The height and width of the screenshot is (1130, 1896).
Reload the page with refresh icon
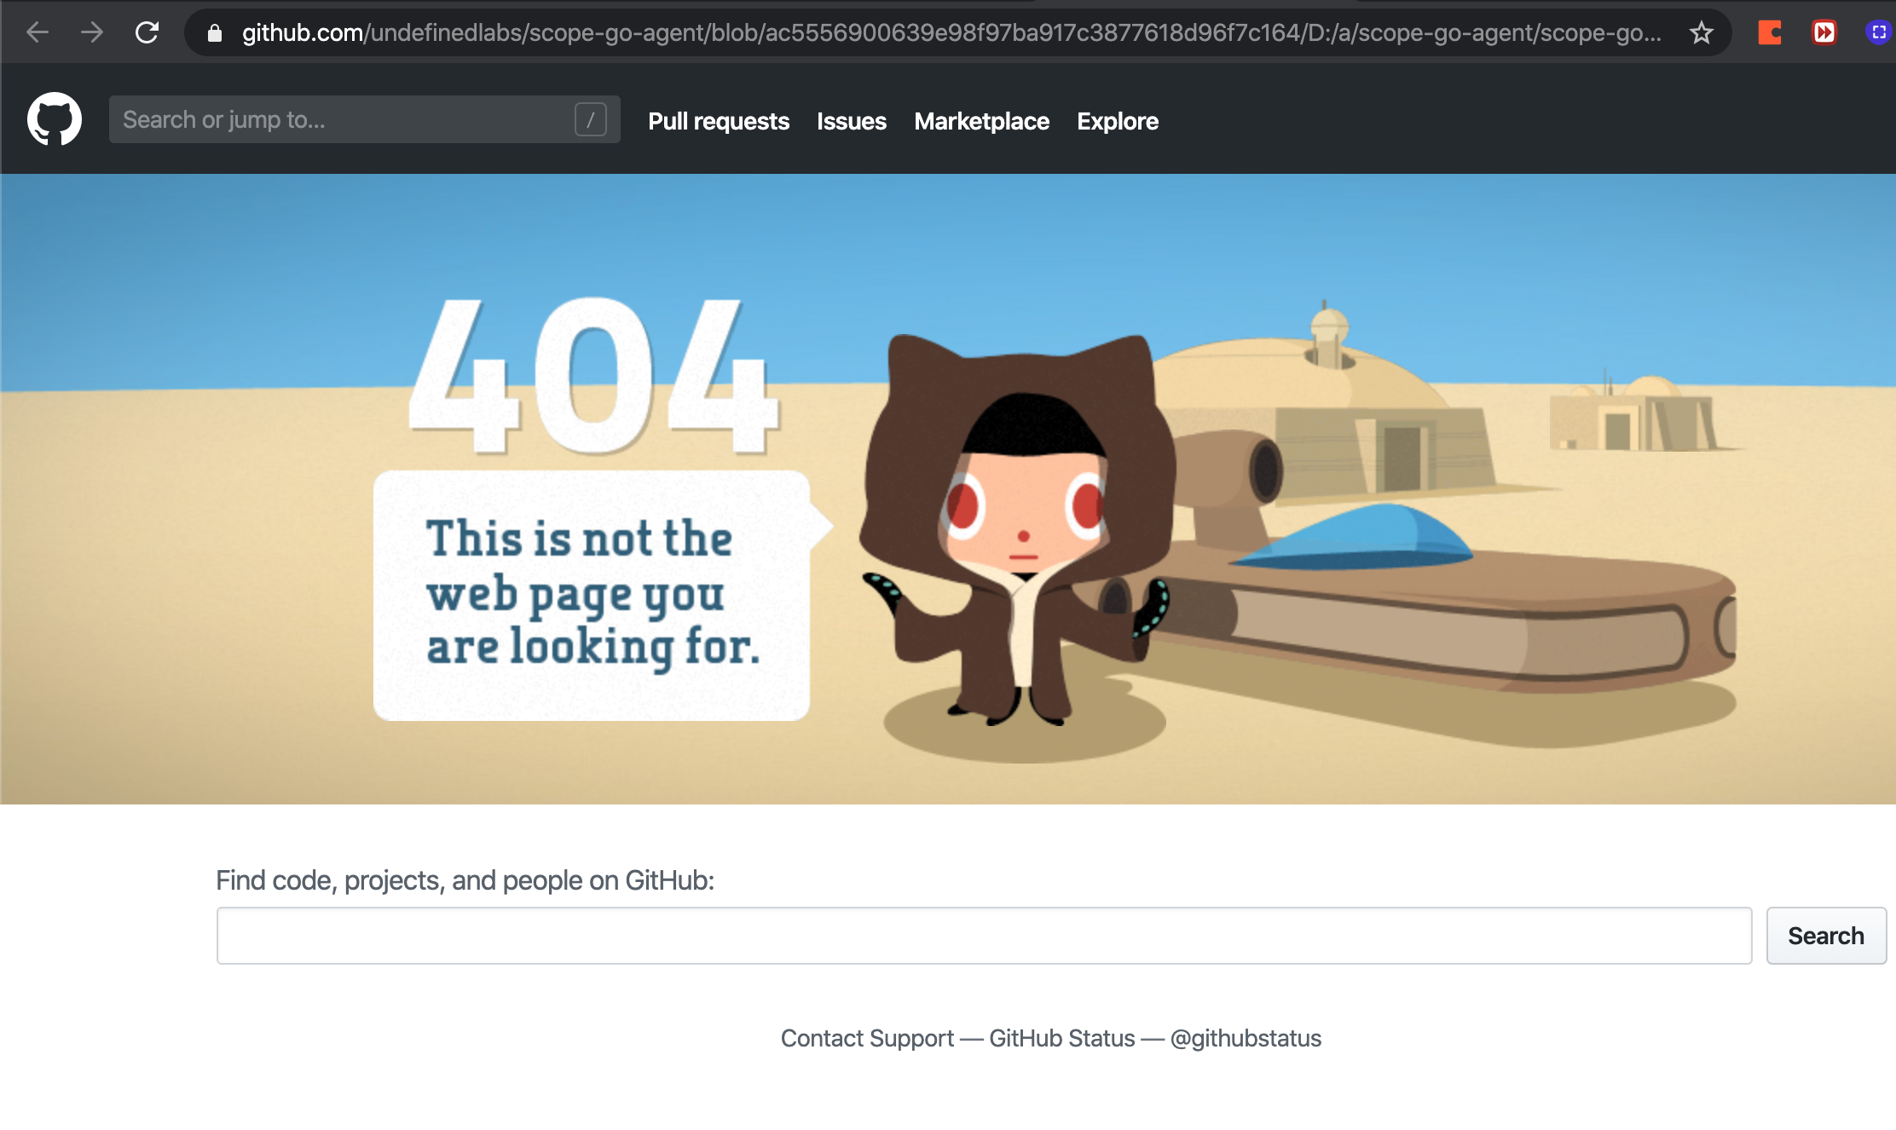[147, 32]
